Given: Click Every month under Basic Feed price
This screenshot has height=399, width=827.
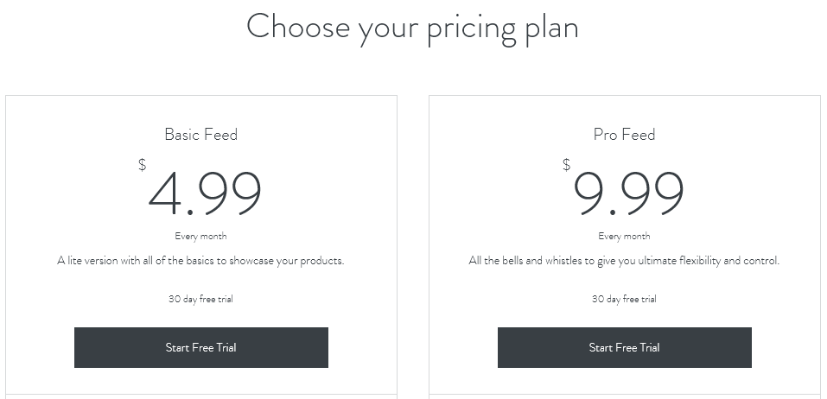Looking at the screenshot, I should point(201,236).
